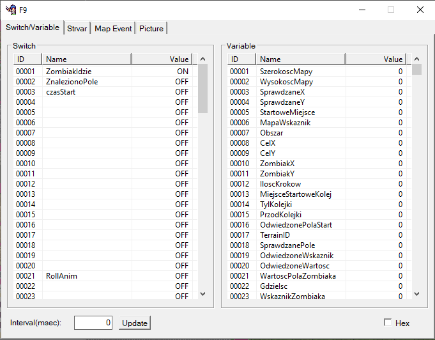Select variable TerrainID

click(319, 235)
